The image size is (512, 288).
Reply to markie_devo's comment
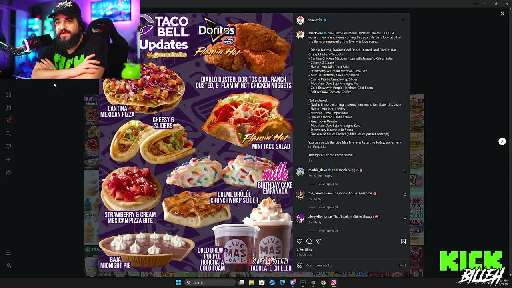coord(328,176)
